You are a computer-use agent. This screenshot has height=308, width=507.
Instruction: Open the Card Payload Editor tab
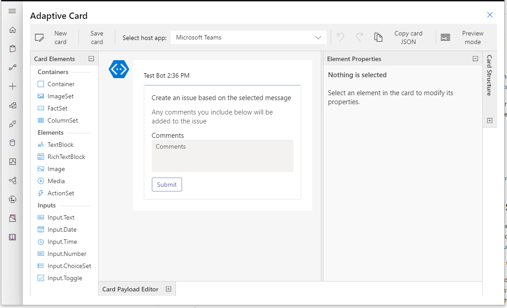(130, 289)
